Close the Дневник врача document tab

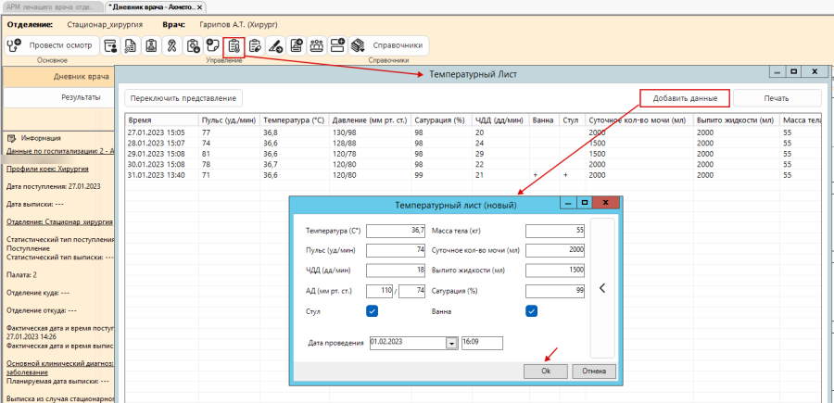click(x=200, y=7)
